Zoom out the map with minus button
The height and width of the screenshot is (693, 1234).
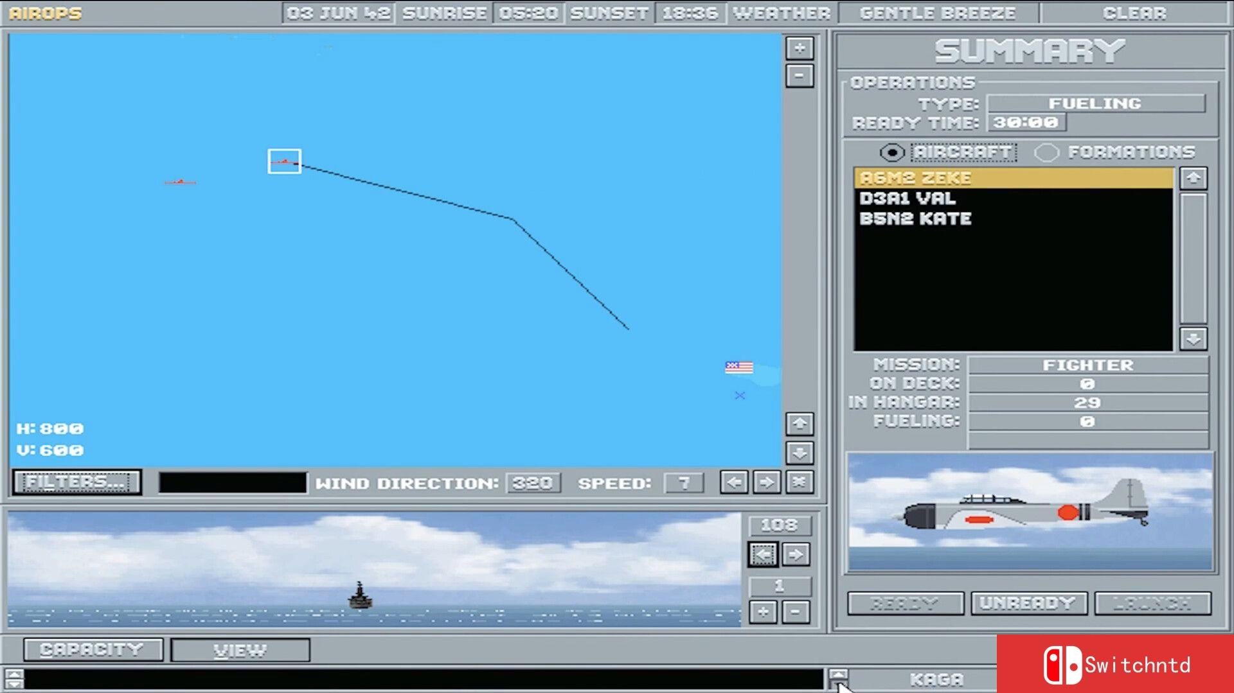tap(800, 76)
